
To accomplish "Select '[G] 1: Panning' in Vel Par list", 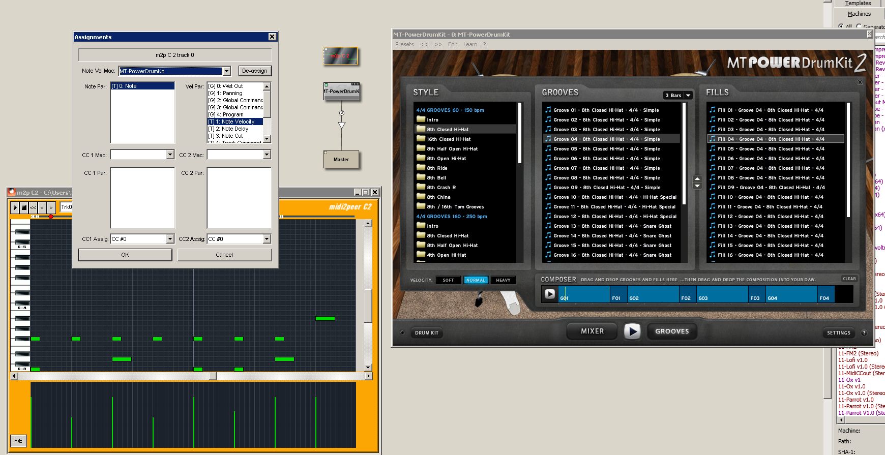I will (x=235, y=93).
